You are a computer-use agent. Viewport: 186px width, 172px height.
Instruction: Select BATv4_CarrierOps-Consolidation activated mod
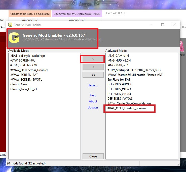click(129, 103)
